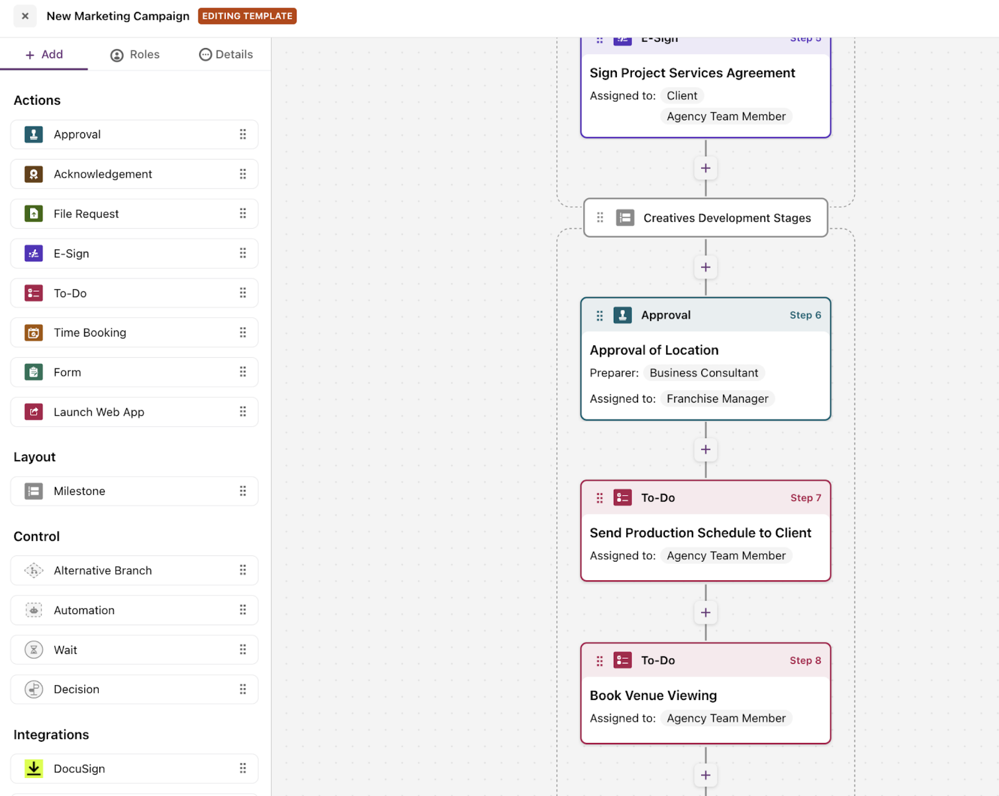The width and height of the screenshot is (999, 796).
Task: Click the Franchise Manager assignee chip
Action: (717, 399)
